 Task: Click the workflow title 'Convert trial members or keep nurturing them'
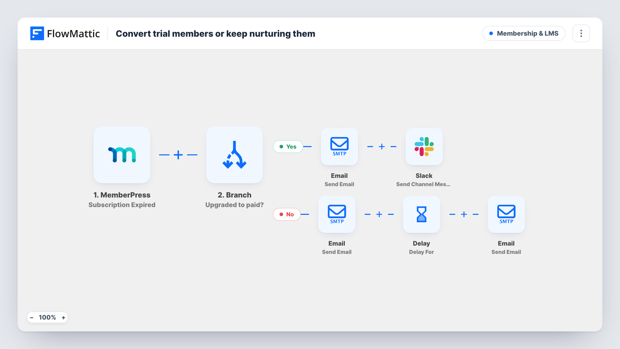pos(215,34)
